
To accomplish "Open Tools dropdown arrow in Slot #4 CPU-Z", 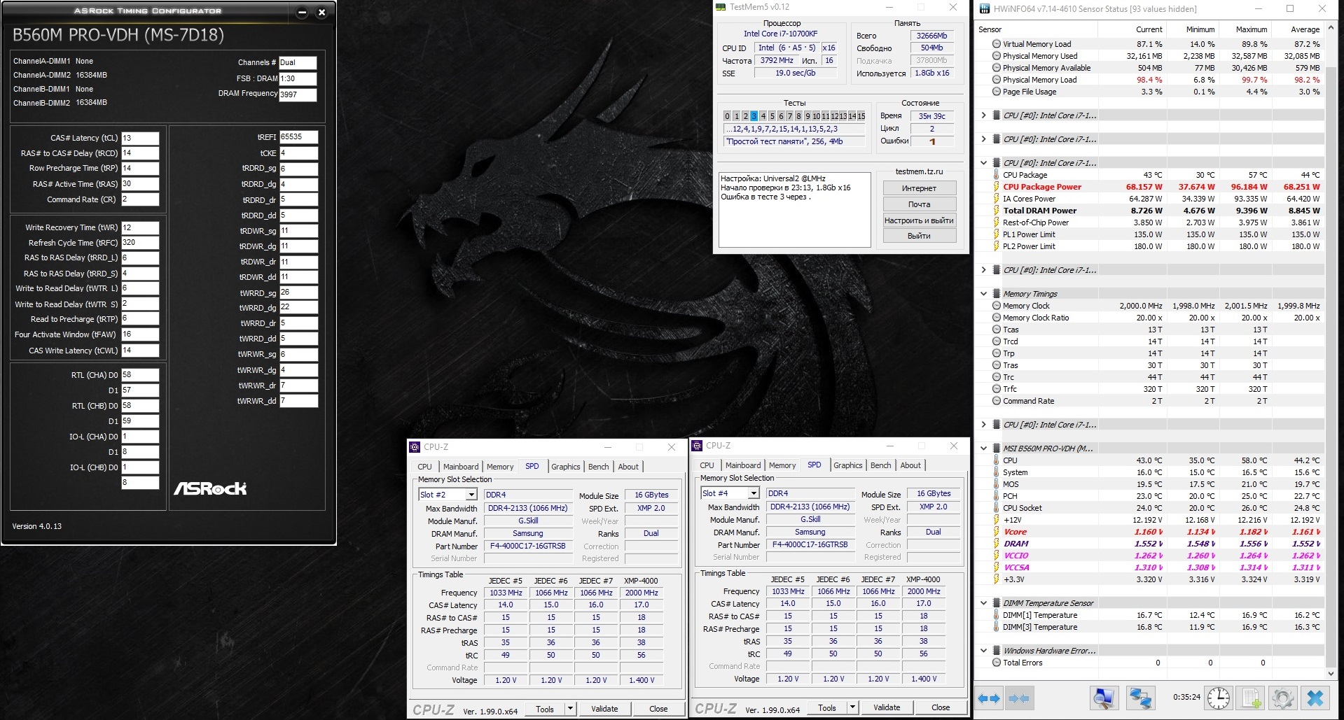I will (852, 707).
